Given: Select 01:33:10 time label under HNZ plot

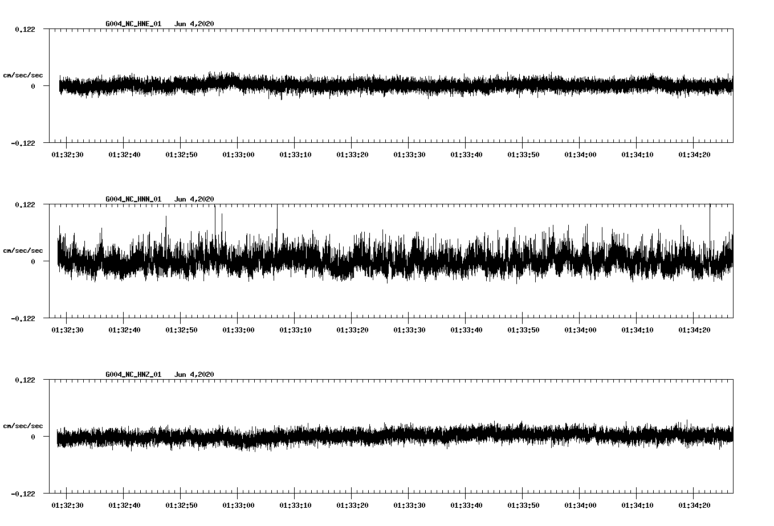Looking at the screenshot, I should pyautogui.click(x=295, y=506).
